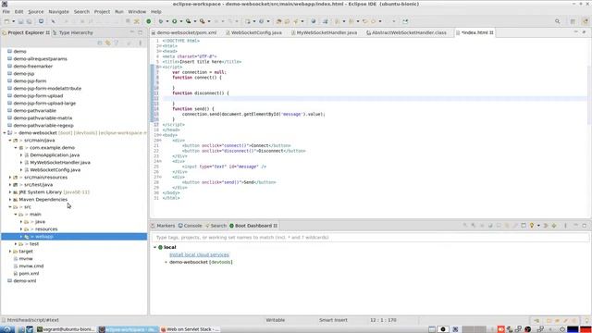This screenshot has width=592, height=333.
Task: Click the Smart Insert status bar entry
Action: [x=333, y=320]
